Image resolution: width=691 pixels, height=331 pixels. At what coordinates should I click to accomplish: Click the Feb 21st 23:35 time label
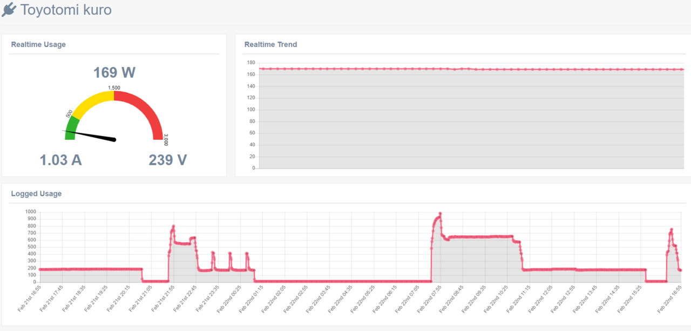pyautogui.click(x=208, y=299)
